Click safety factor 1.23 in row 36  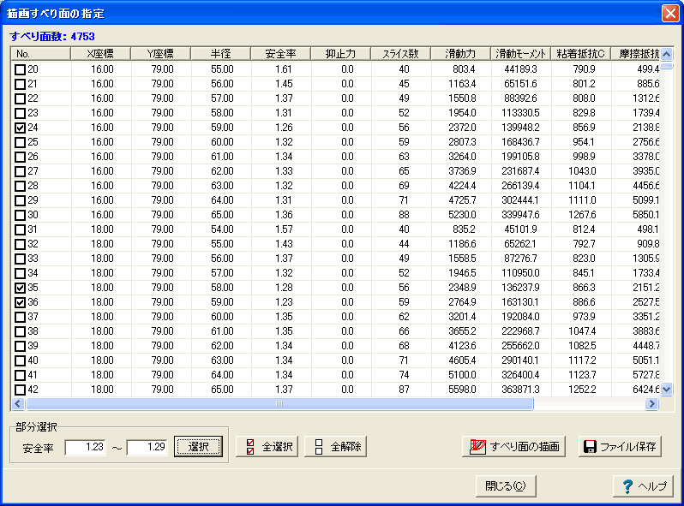pos(284,302)
